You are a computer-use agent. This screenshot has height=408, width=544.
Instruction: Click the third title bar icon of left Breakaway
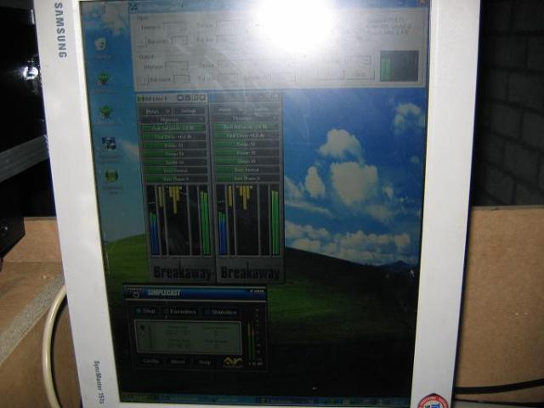(x=195, y=99)
